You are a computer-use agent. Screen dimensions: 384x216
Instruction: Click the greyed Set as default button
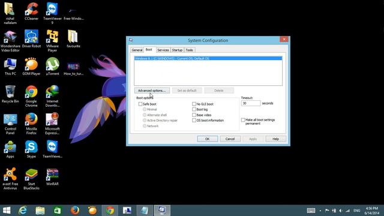[x=187, y=91]
